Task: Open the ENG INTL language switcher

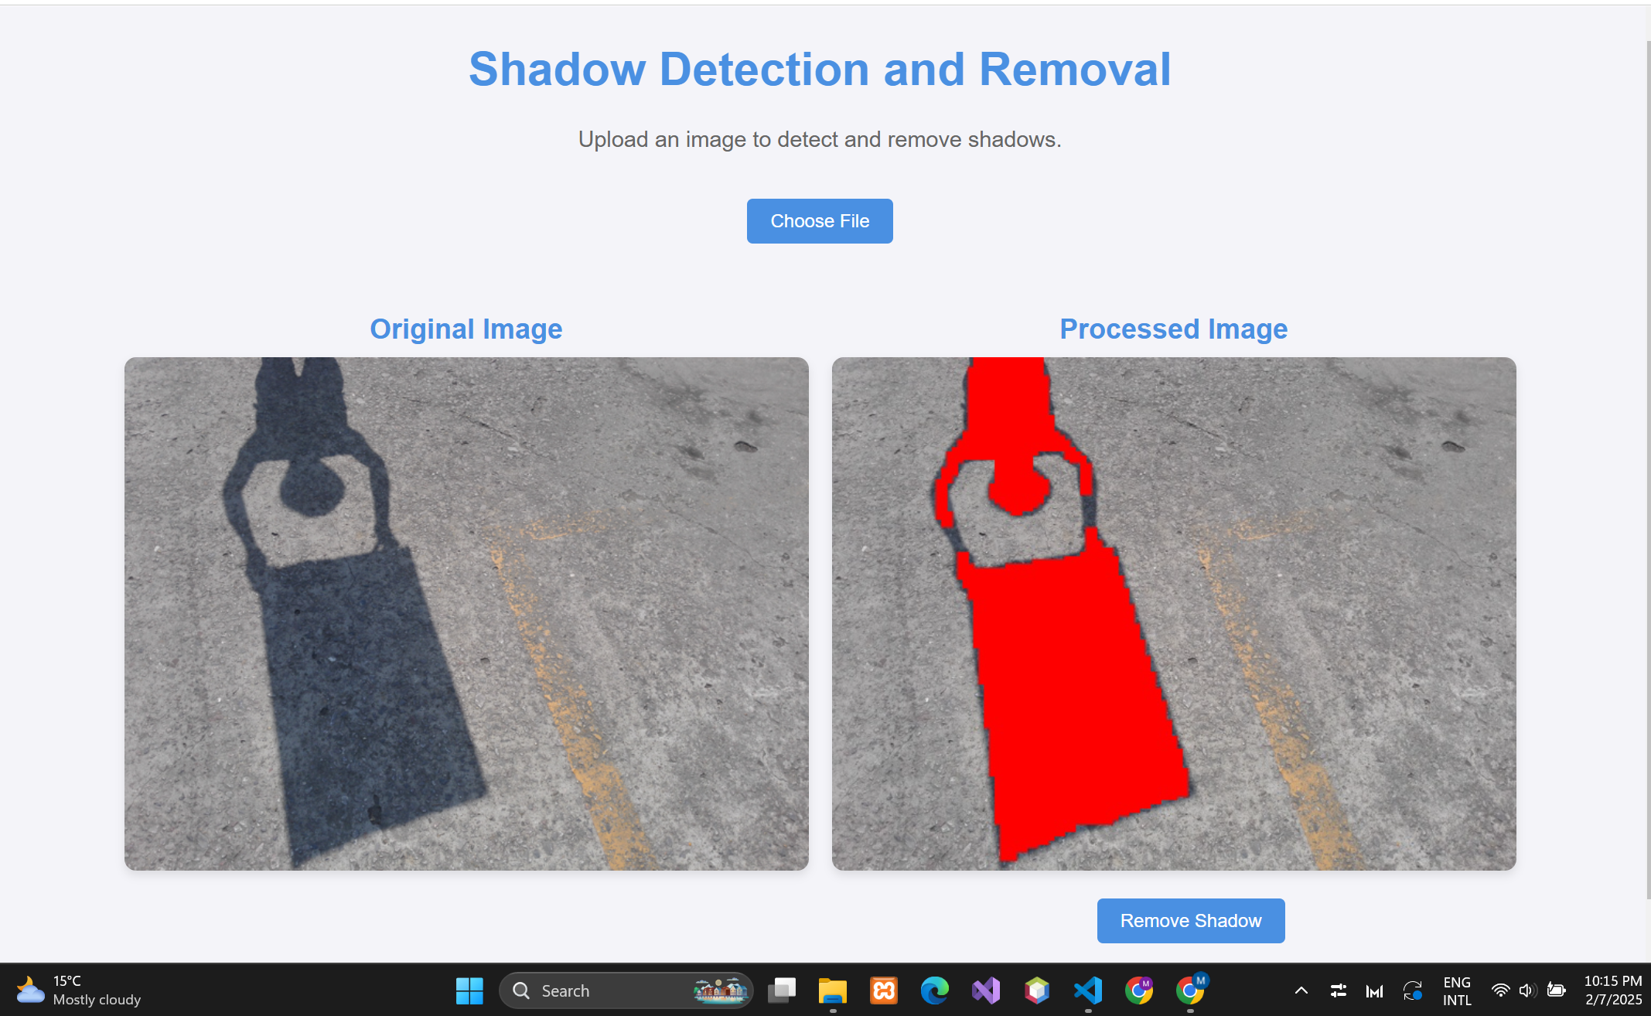Action: (x=1457, y=990)
